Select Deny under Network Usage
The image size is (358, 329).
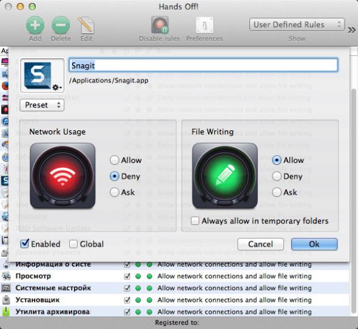[x=115, y=176]
